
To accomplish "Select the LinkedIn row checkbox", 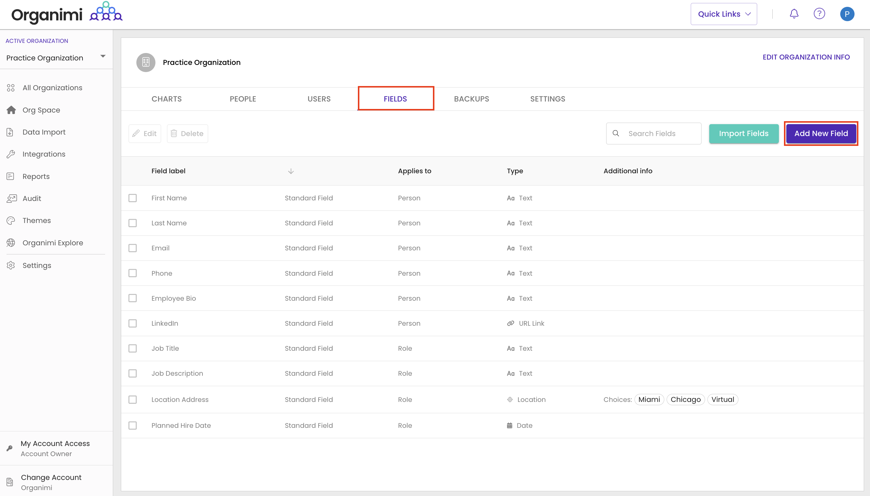I will [132, 324].
